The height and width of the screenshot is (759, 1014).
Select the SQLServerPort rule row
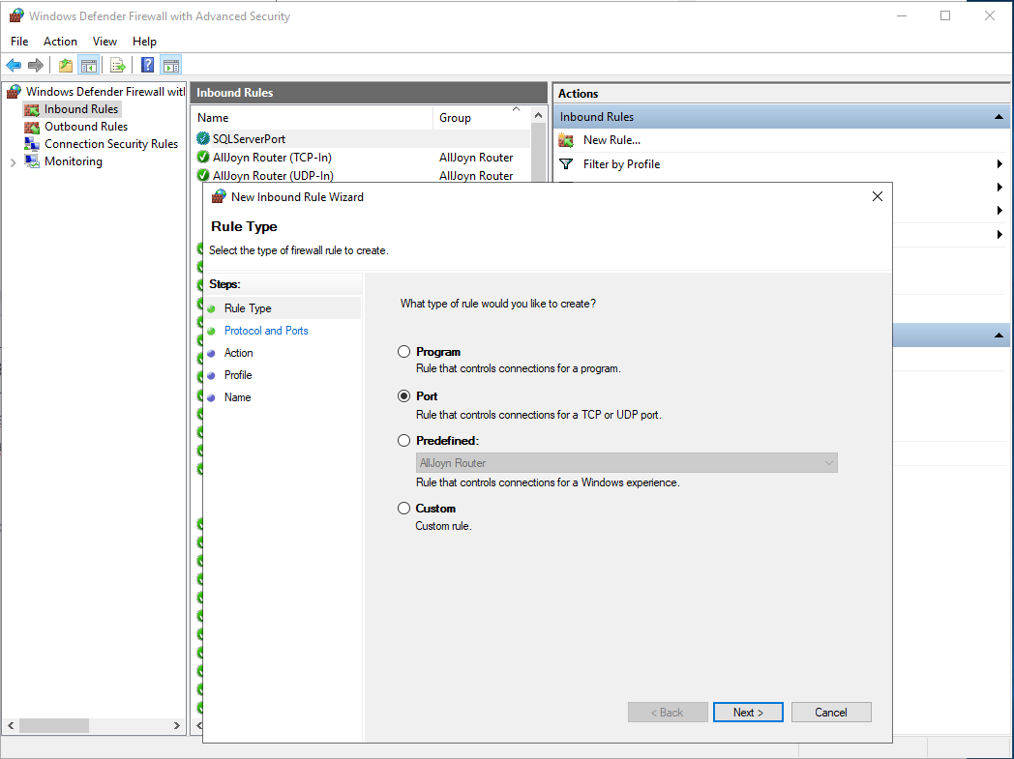(362, 139)
